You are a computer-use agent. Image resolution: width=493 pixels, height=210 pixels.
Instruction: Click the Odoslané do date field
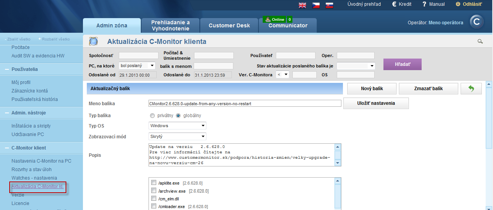tap(213, 75)
